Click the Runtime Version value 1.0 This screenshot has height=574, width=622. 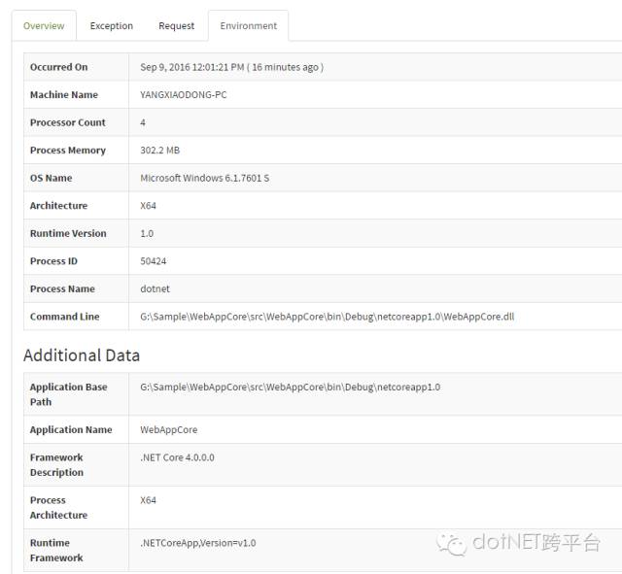point(147,233)
